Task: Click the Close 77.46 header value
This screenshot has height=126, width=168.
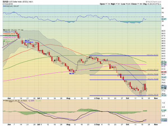Action: point(136,4)
